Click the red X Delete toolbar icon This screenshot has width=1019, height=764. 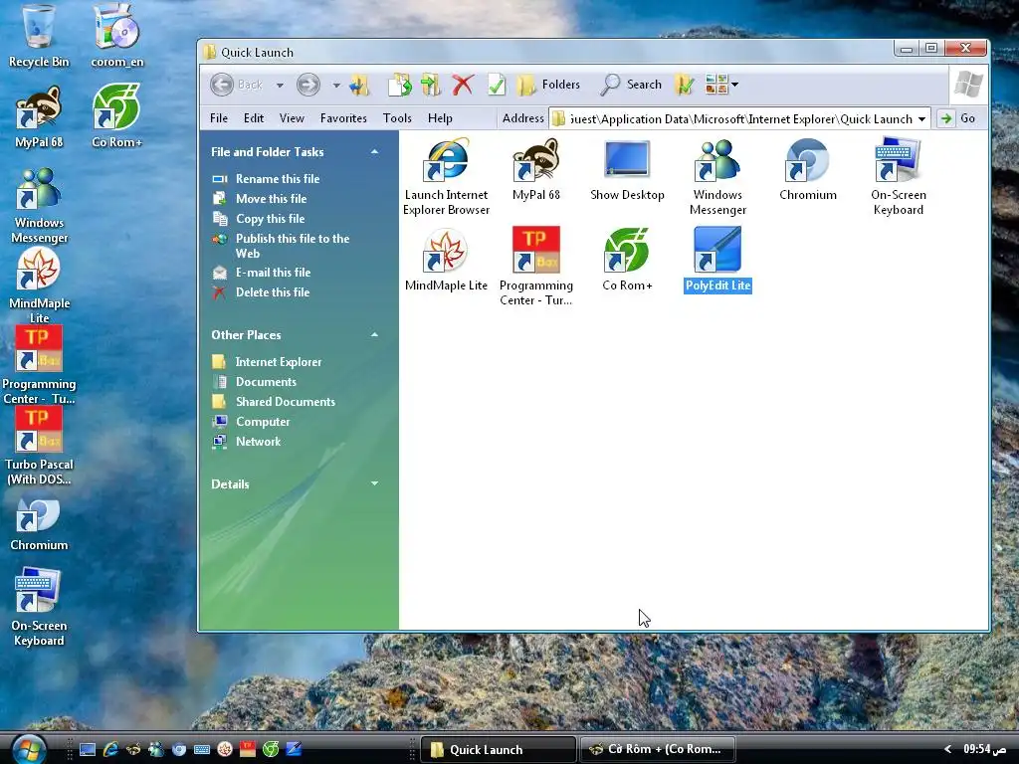tap(463, 85)
